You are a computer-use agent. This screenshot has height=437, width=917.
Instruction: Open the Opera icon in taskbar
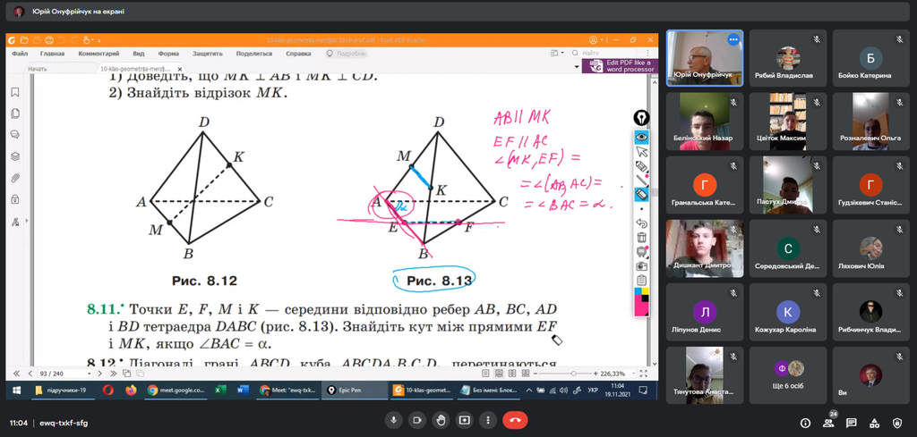(x=108, y=391)
